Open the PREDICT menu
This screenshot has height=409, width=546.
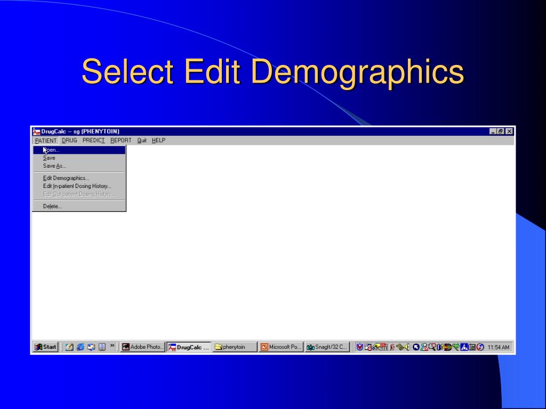coord(93,140)
